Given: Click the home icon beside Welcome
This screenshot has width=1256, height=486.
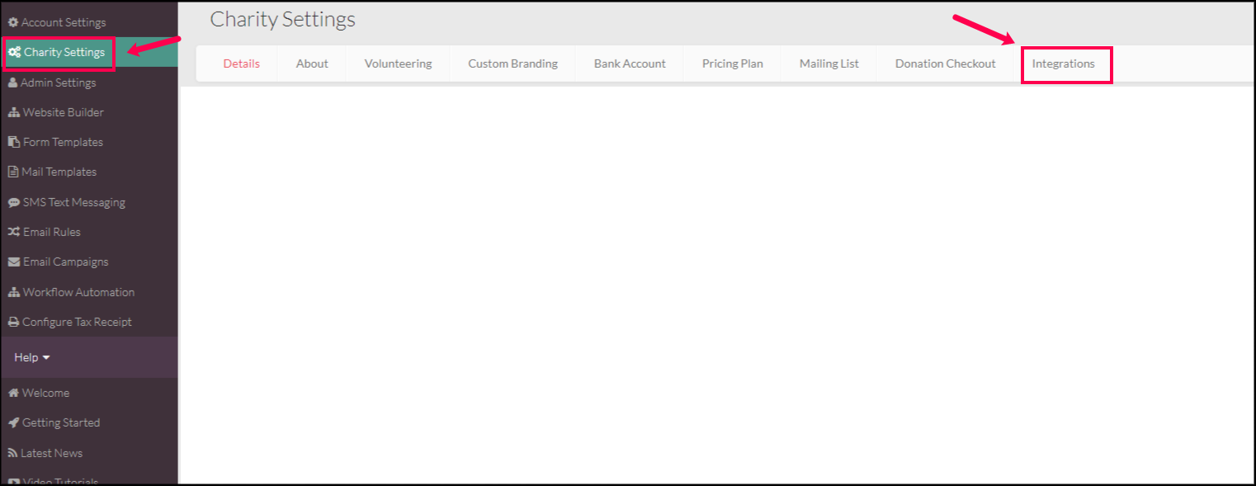Looking at the screenshot, I should pyautogui.click(x=14, y=393).
